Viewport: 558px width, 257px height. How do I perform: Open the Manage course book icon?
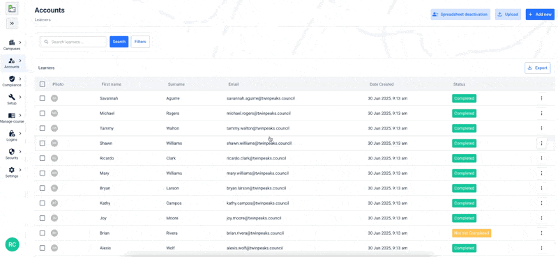12,116
